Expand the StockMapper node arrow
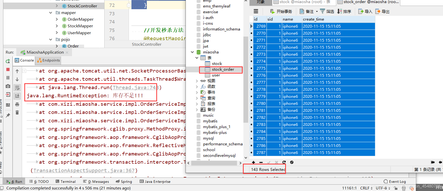 tap(57, 26)
